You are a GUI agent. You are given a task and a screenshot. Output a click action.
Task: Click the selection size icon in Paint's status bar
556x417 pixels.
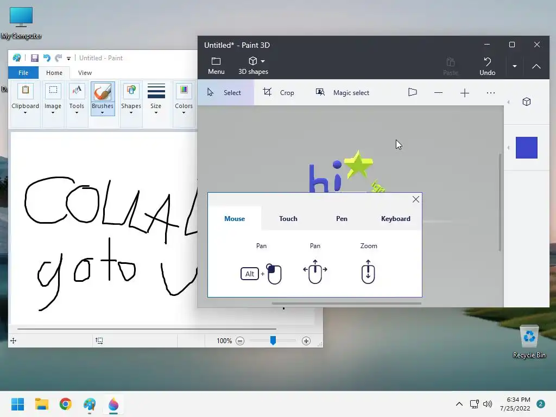click(x=99, y=341)
